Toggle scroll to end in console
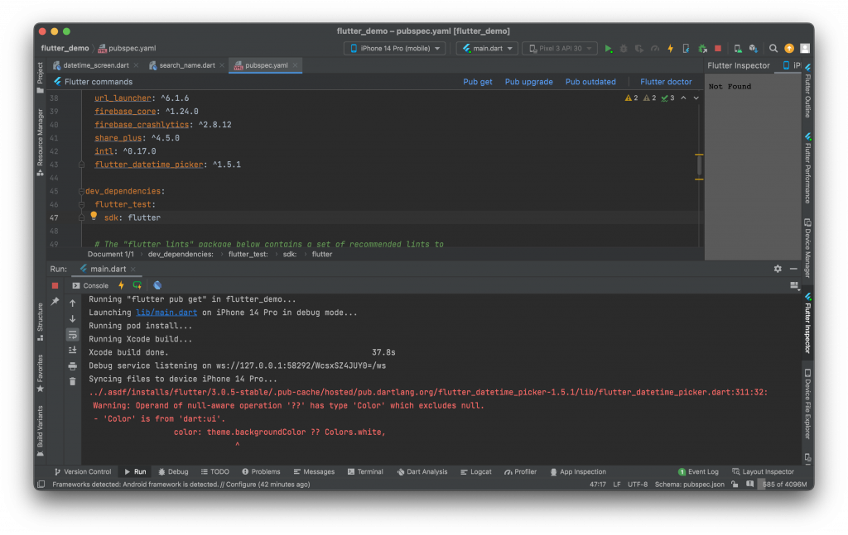 (x=73, y=351)
